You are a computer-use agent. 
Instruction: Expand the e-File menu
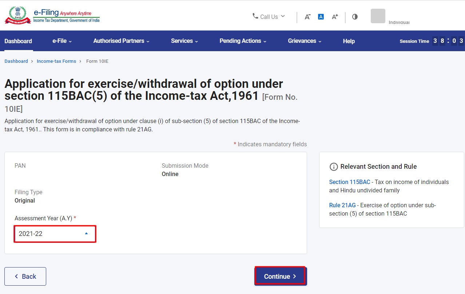click(x=62, y=41)
